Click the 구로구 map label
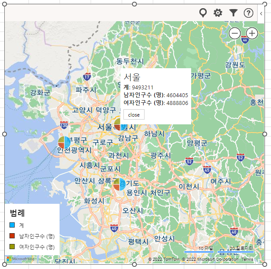Screen dimensions: 271x269 (x=103, y=142)
